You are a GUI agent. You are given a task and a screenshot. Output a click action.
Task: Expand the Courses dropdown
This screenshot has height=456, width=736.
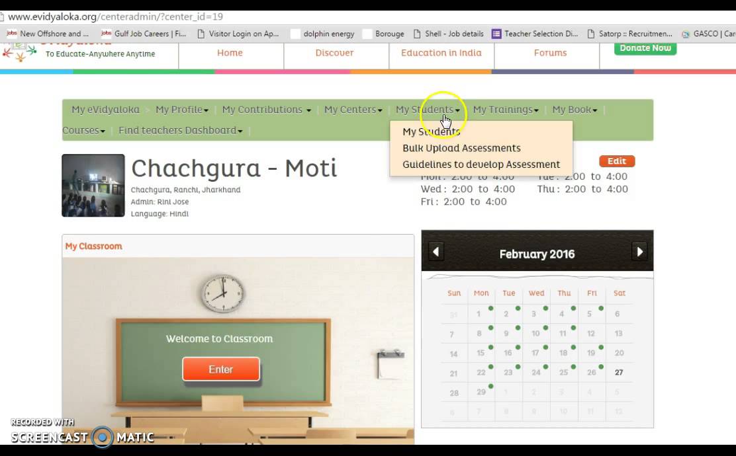coord(83,130)
